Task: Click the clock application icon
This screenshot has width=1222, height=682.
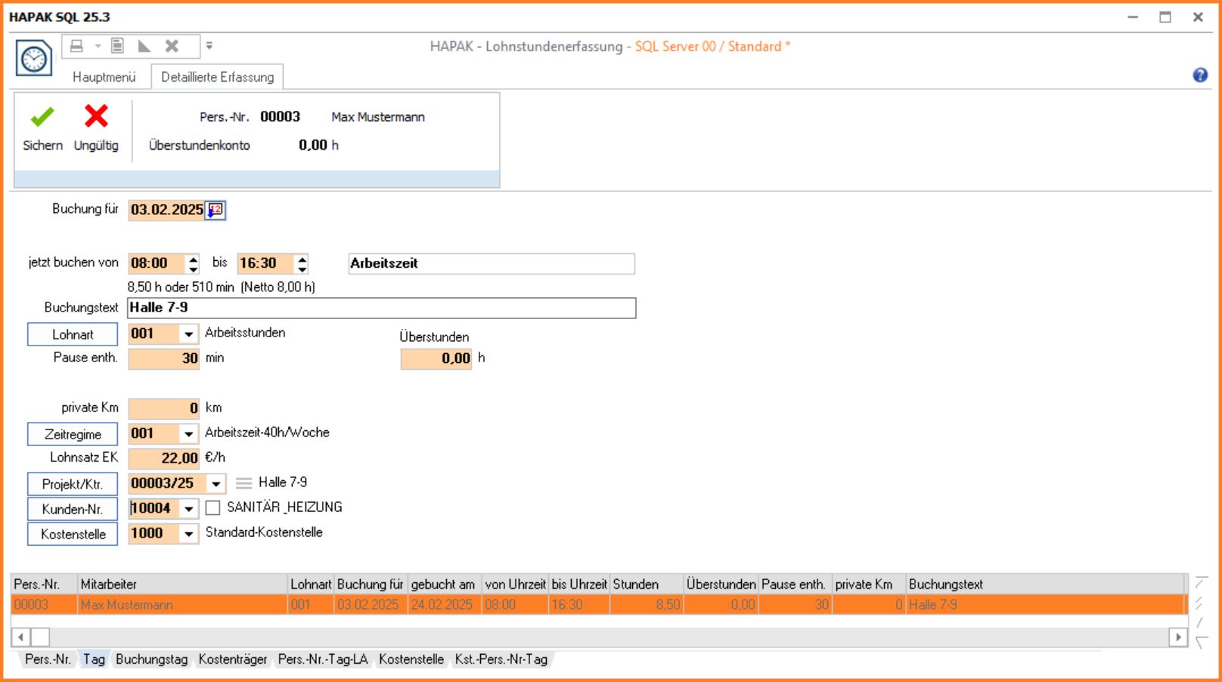Action: [34, 58]
